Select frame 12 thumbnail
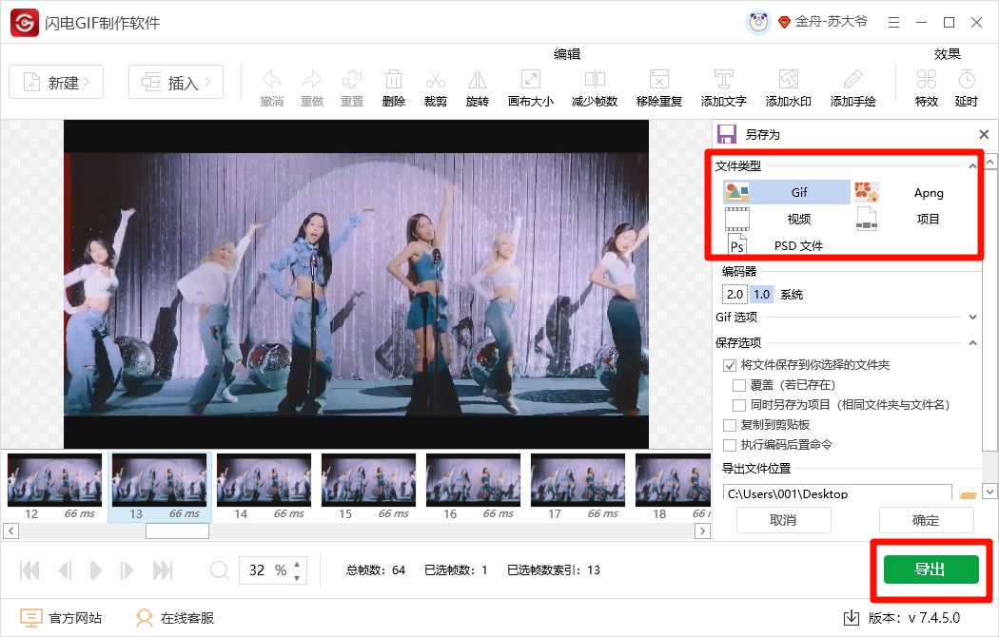This screenshot has height=637, width=999. click(55, 480)
